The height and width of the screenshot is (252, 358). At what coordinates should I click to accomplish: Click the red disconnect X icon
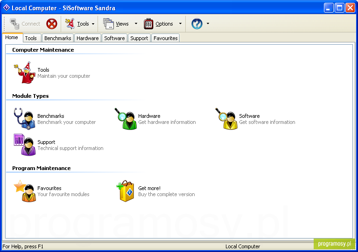(52, 24)
